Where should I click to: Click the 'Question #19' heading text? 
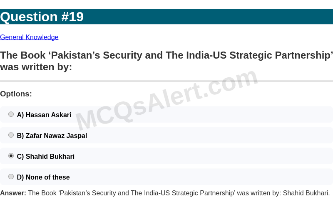[42, 17]
